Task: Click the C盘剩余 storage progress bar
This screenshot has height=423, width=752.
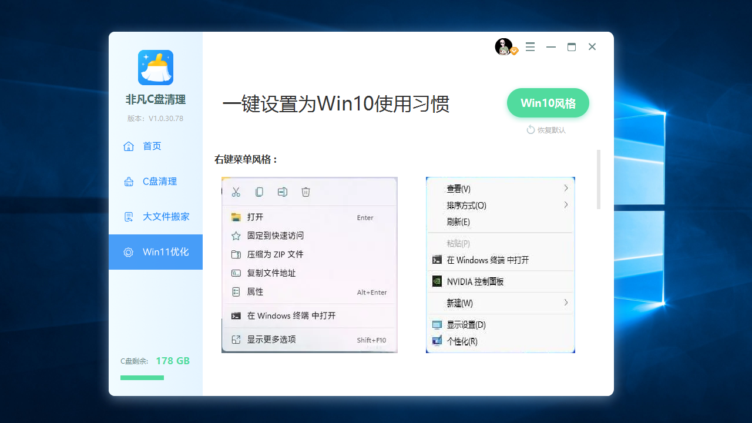Action: point(142,378)
